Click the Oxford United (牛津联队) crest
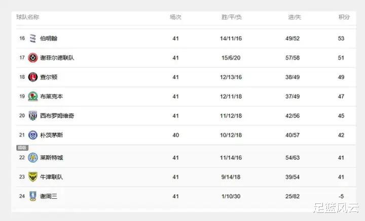The height and width of the screenshot is (221, 365). [33, 177]
